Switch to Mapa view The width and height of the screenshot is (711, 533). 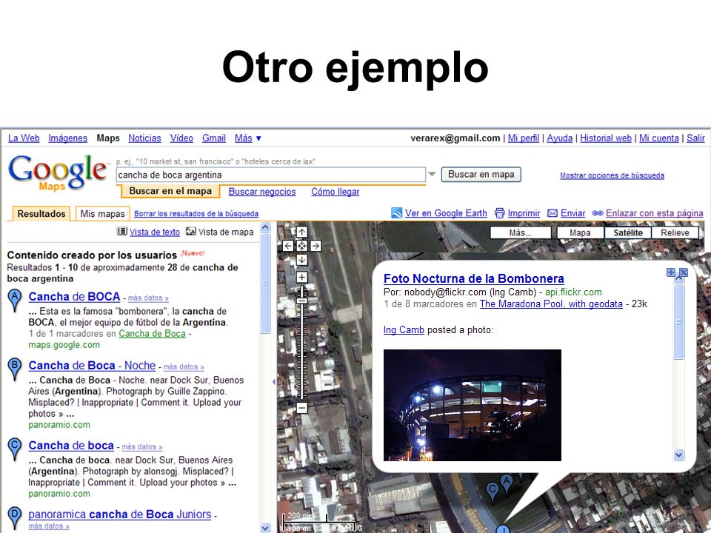[581, 232]
